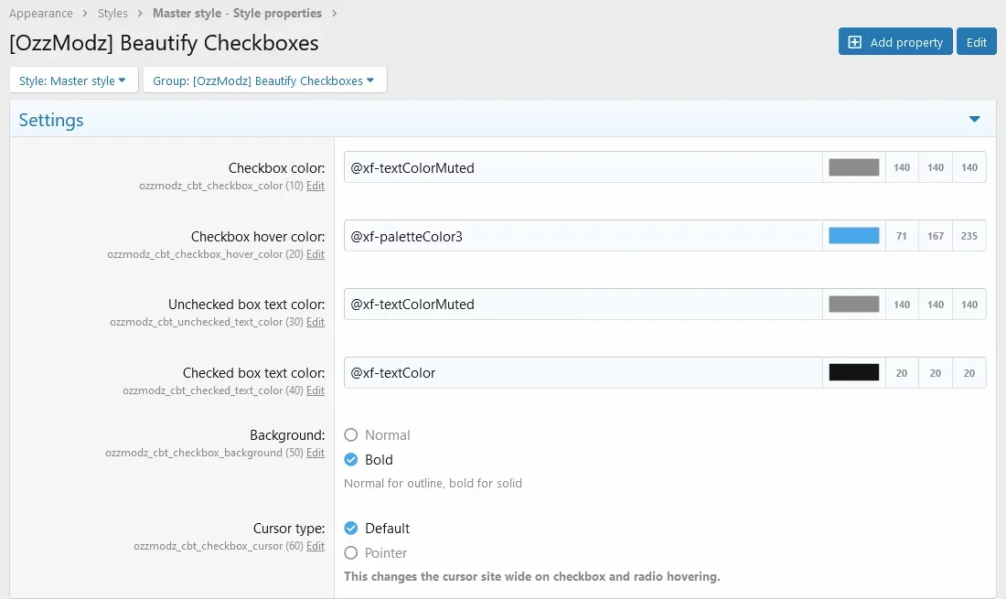Open the gray Checkbox color swatch

[x=853, y=167]
